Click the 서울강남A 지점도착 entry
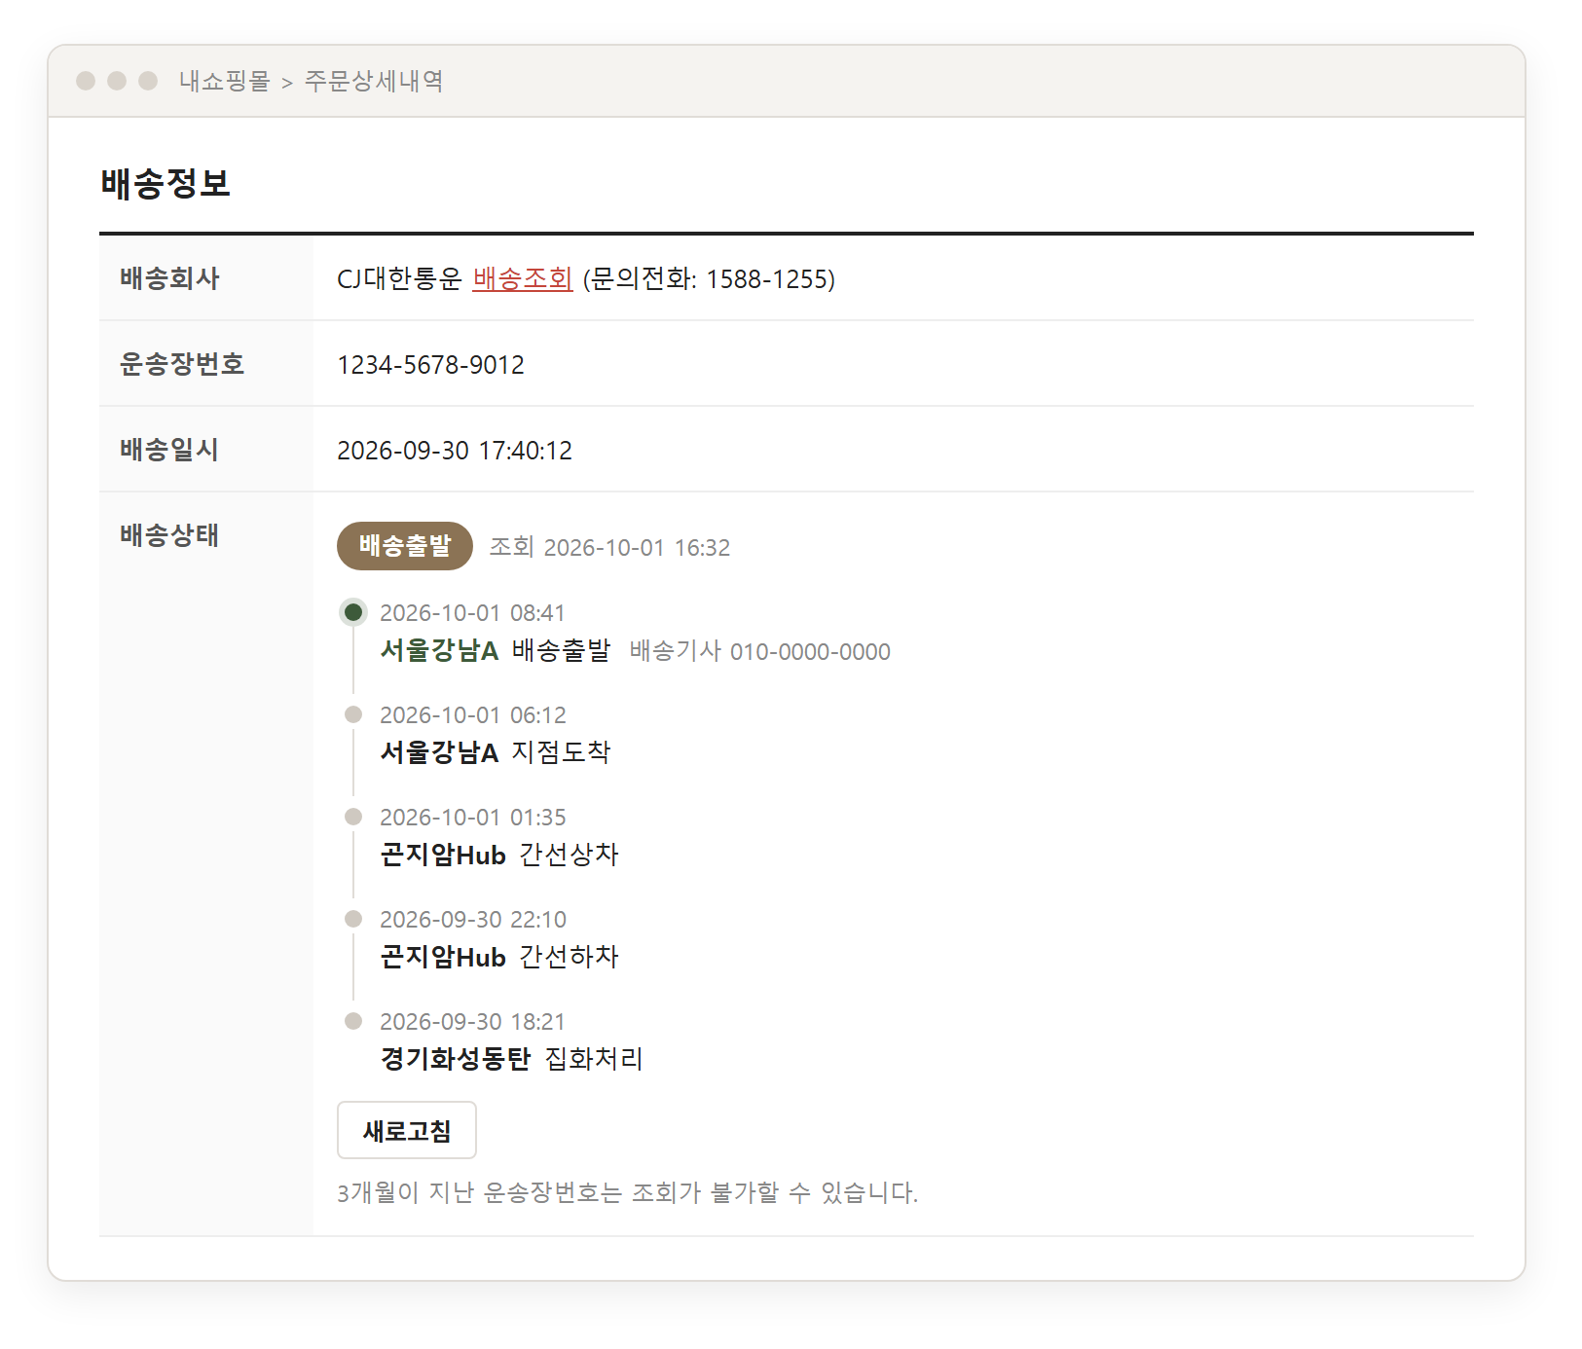The height and width of the screenshot is (1349, 1582). click(496, 752)
